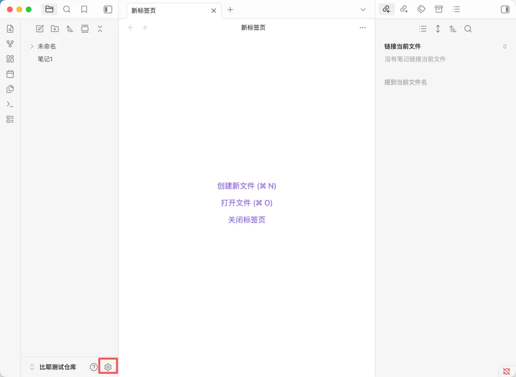The width and height of the screenshot is (516, 377).
Task: Open canvas icon in the ribbon
Action: click(x=10, y=59)
